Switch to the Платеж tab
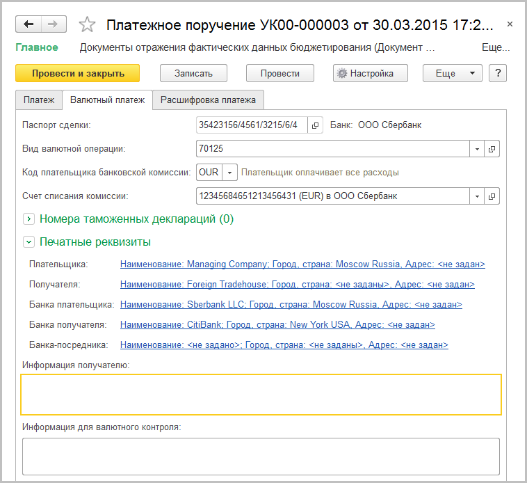 point(39,100)
